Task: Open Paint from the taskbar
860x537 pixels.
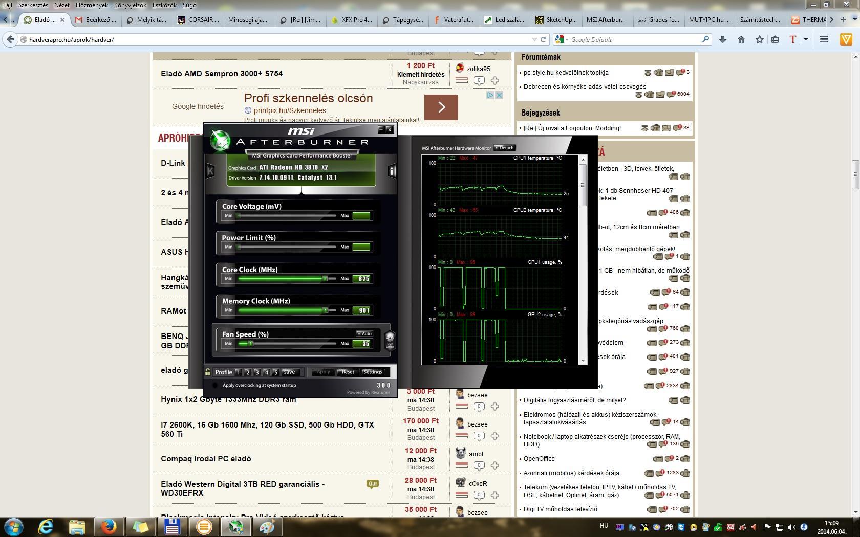Action: click(267, 527)
